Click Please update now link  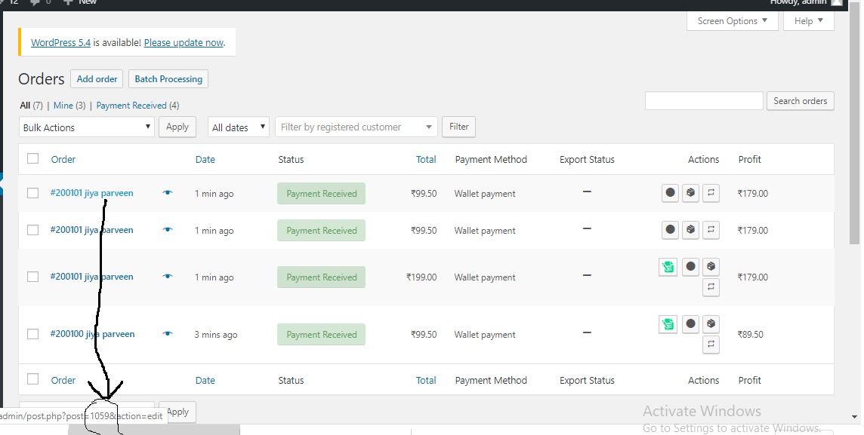[184, 42]
